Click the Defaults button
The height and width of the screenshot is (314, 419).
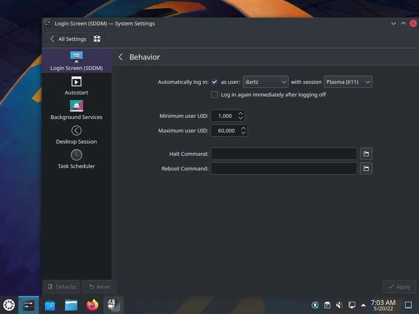tap(62, 287)
